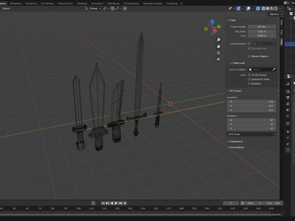Open the Options dropdown
Image resolution: width=295 pixels, height=221 pixels.
click(275, 14)
